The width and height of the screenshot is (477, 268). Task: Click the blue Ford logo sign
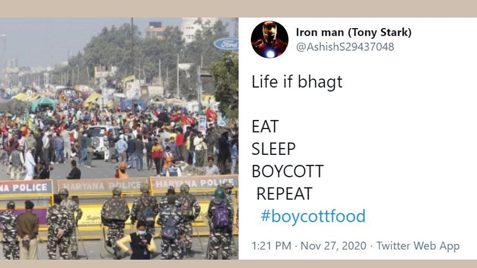tap(227, 44)
